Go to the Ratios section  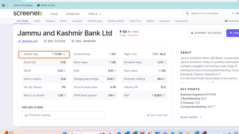pos(150,21)
